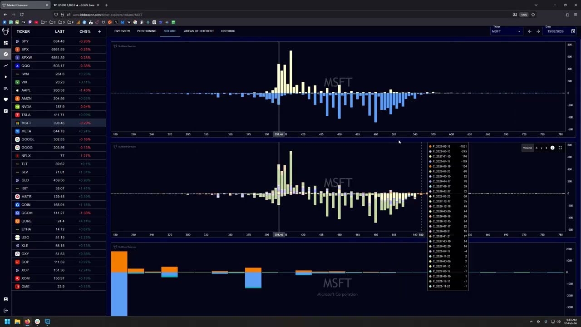Open the line chart icon in sidebar
The image size is (581, 327).
5,65
